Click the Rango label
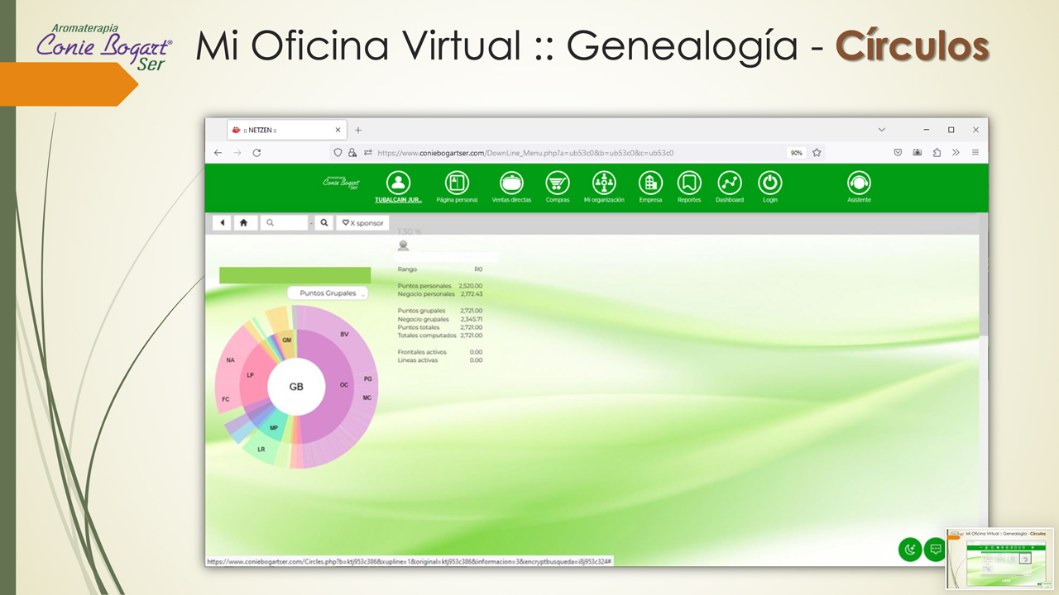 [x=407, y=269]
